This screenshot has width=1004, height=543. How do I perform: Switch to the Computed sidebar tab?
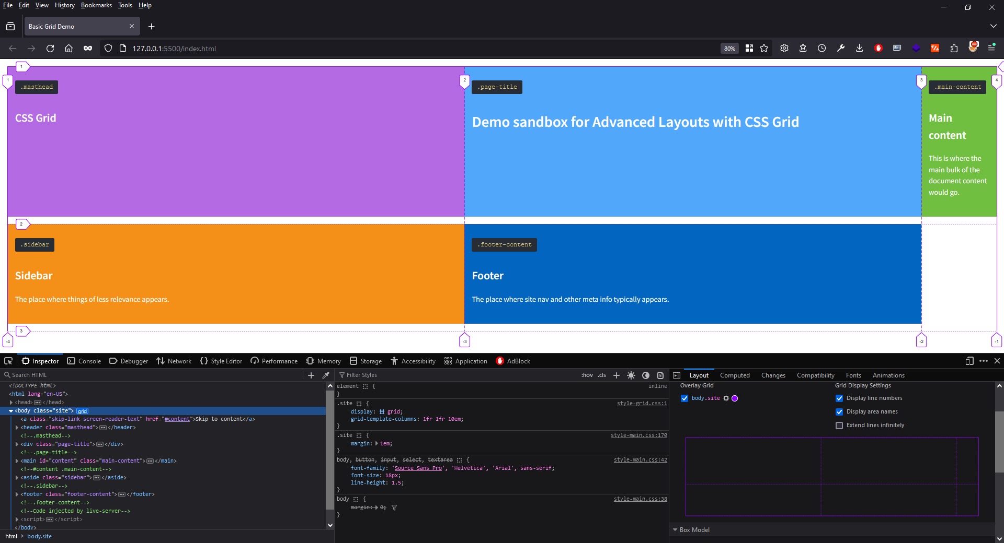pyautogui.click(x=735, y=375)
